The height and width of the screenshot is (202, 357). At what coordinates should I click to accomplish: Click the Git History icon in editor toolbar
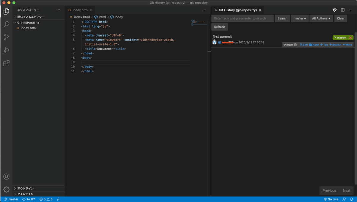335,10
